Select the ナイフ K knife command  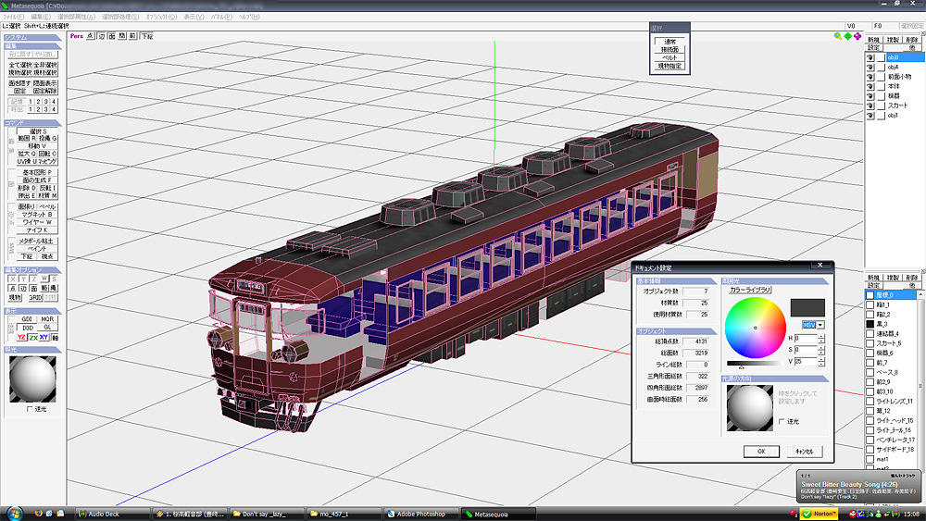tap(37, 230)
